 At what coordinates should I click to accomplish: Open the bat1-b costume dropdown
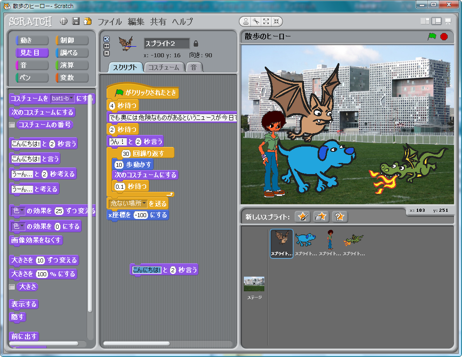point(63,99)
